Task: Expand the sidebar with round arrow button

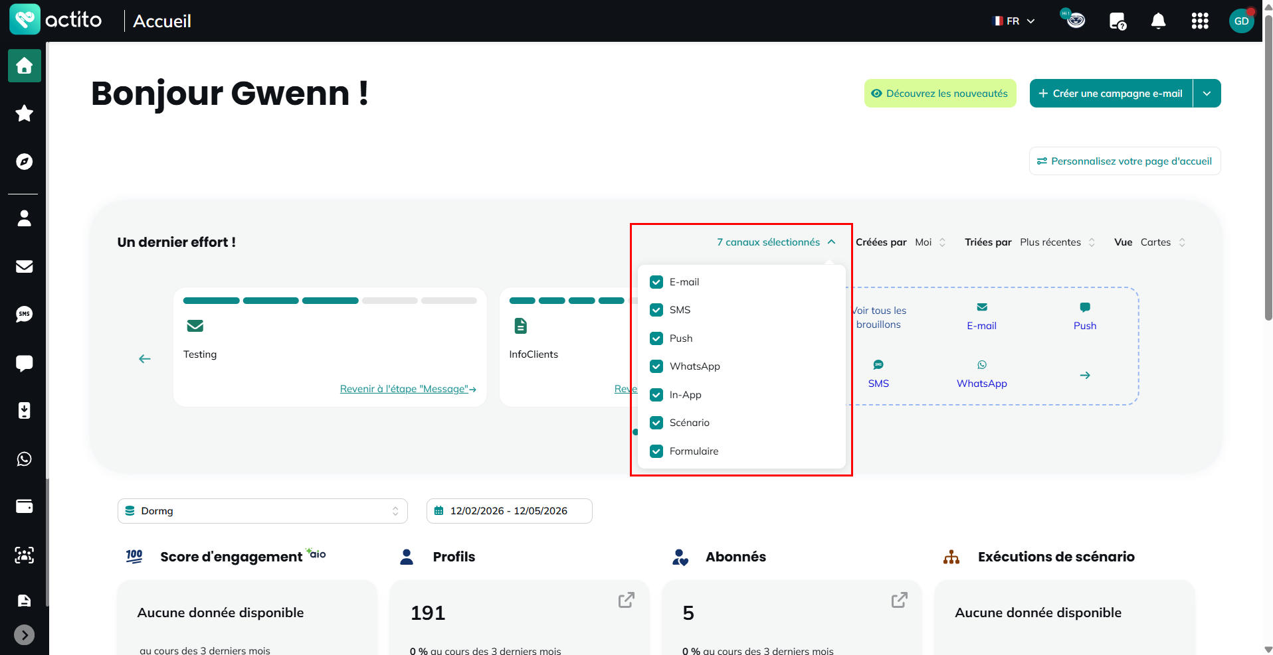Action: pos(25,635)
